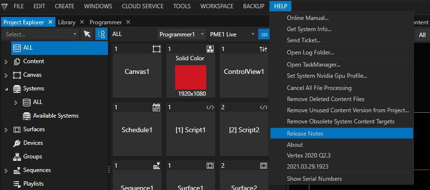The image size is (430, 190).
Task: Open the Programmer1 dropdown
Action: pos(181,35)
